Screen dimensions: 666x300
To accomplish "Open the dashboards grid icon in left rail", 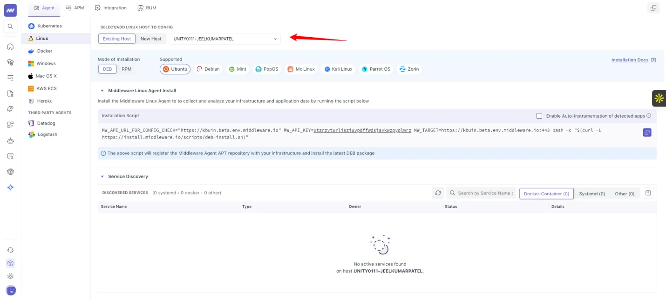I will point(10,125).
